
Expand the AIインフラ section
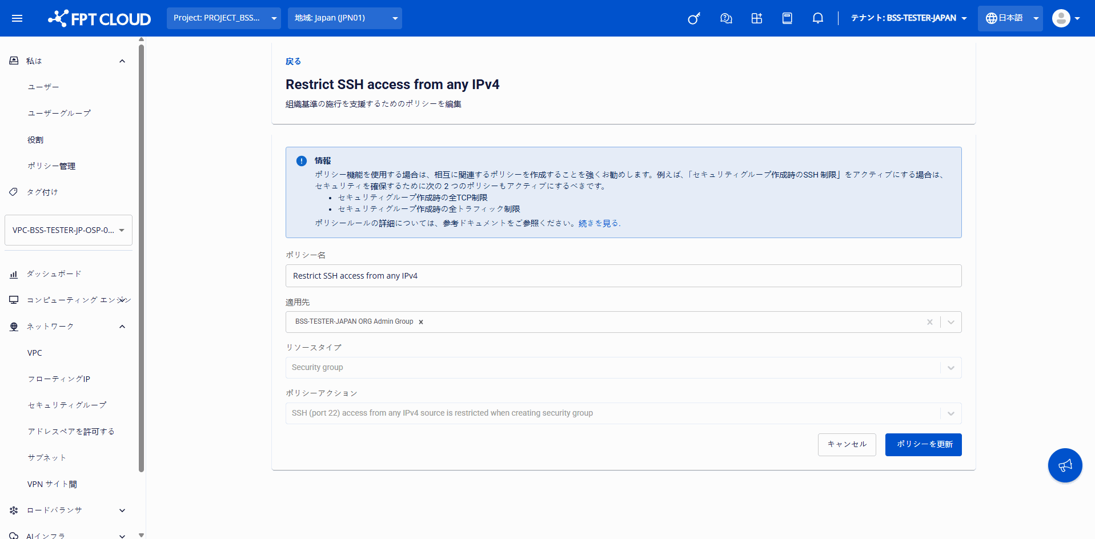point(122,536)
